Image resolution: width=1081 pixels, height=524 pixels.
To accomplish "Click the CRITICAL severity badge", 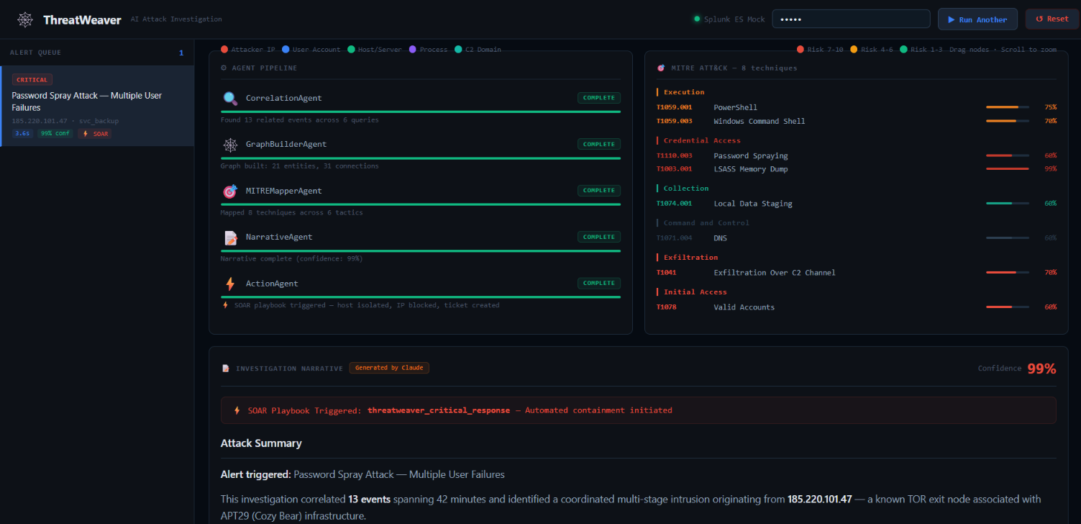I will [x=32, y=80].
